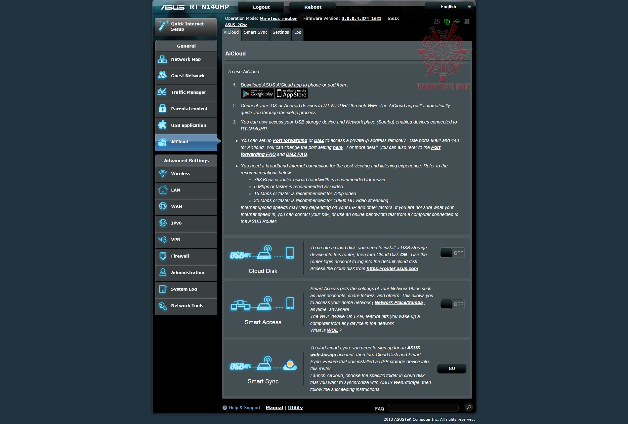Click the Network Map icon
Image resolution: width=628 pixels, height=424 pixels.
point(162,59)
